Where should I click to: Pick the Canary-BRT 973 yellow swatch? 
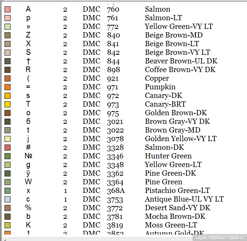pos(8,104)
